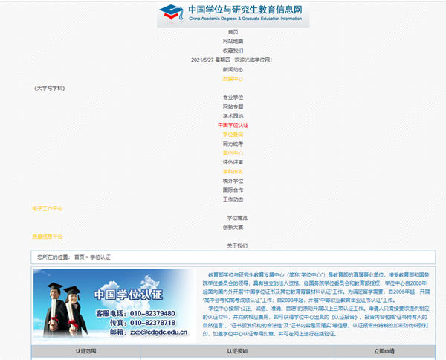Switch to the 认证范围 tab
This screenshot has height=360, width=446.
point(85,350)
